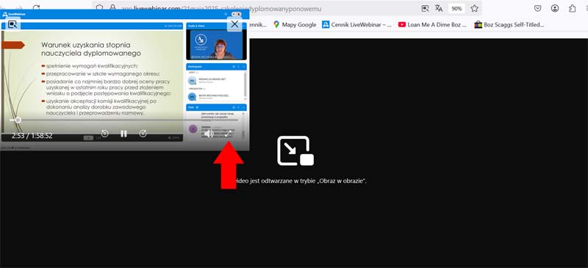This screenshot has width=588, height=268.
Task: Send Picture-in-Picture video back to tab
Action: point(12,24)
